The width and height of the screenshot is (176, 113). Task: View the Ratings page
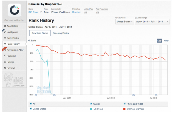pyautogui.click(x=14, y=62)
